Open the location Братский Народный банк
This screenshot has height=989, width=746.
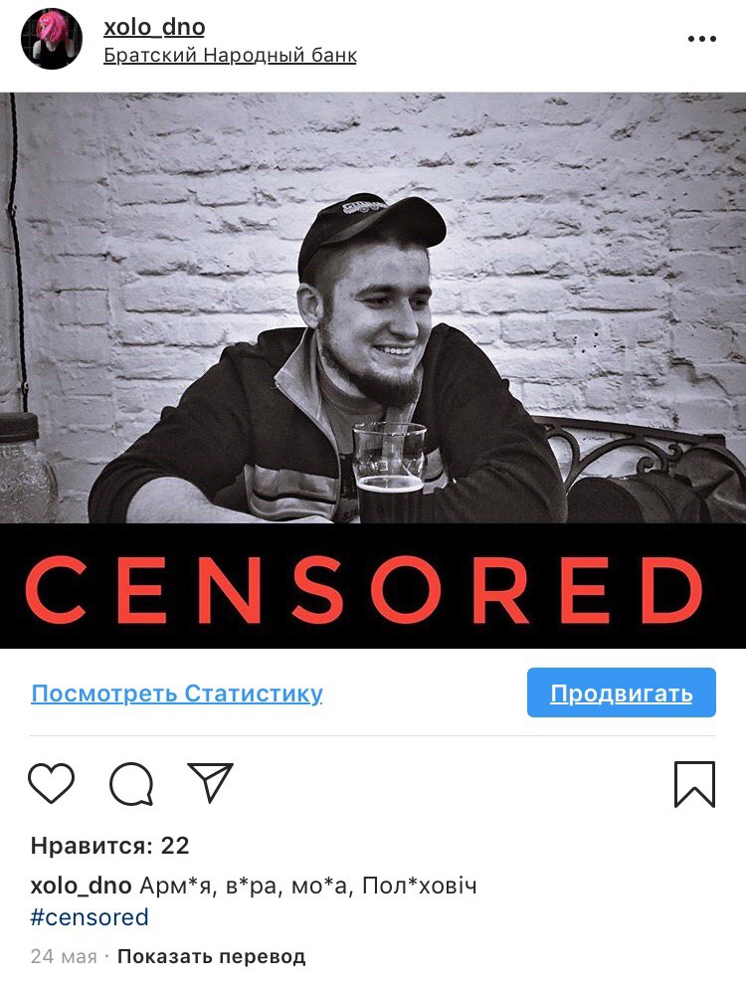point(230,56)
